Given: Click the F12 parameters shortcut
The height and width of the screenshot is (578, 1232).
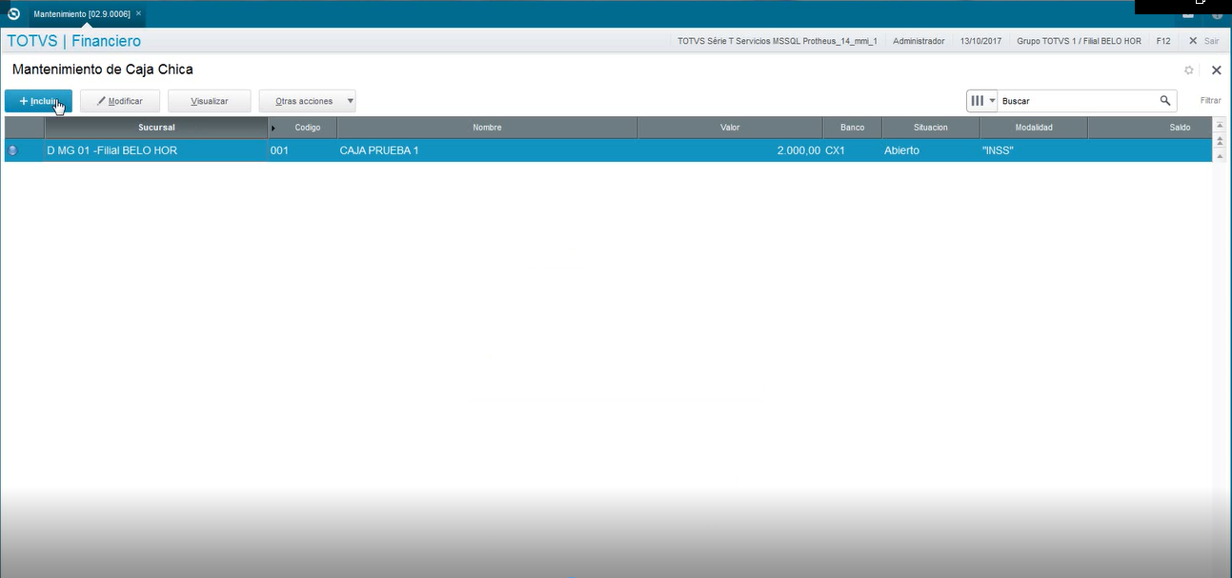Looking at the screenshot, I should click(1163, 41).
